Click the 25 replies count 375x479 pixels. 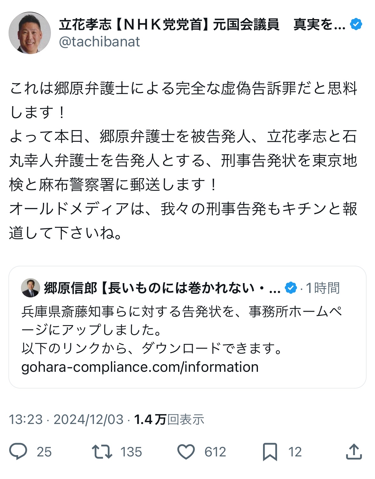(44, 452)
